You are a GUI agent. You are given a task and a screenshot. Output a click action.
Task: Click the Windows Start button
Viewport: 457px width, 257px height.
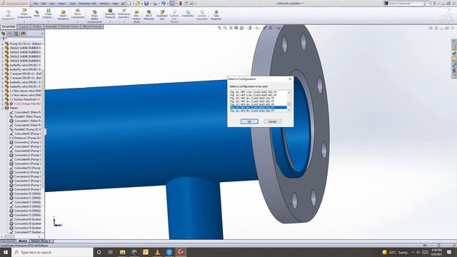5,252
